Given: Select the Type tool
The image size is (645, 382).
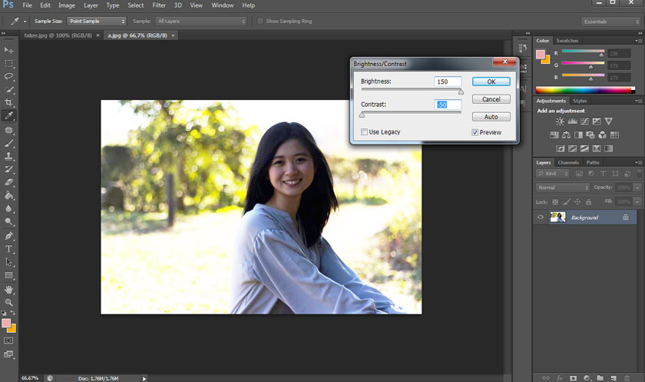Looking at the screenshot, I should (x=9, y=249).
